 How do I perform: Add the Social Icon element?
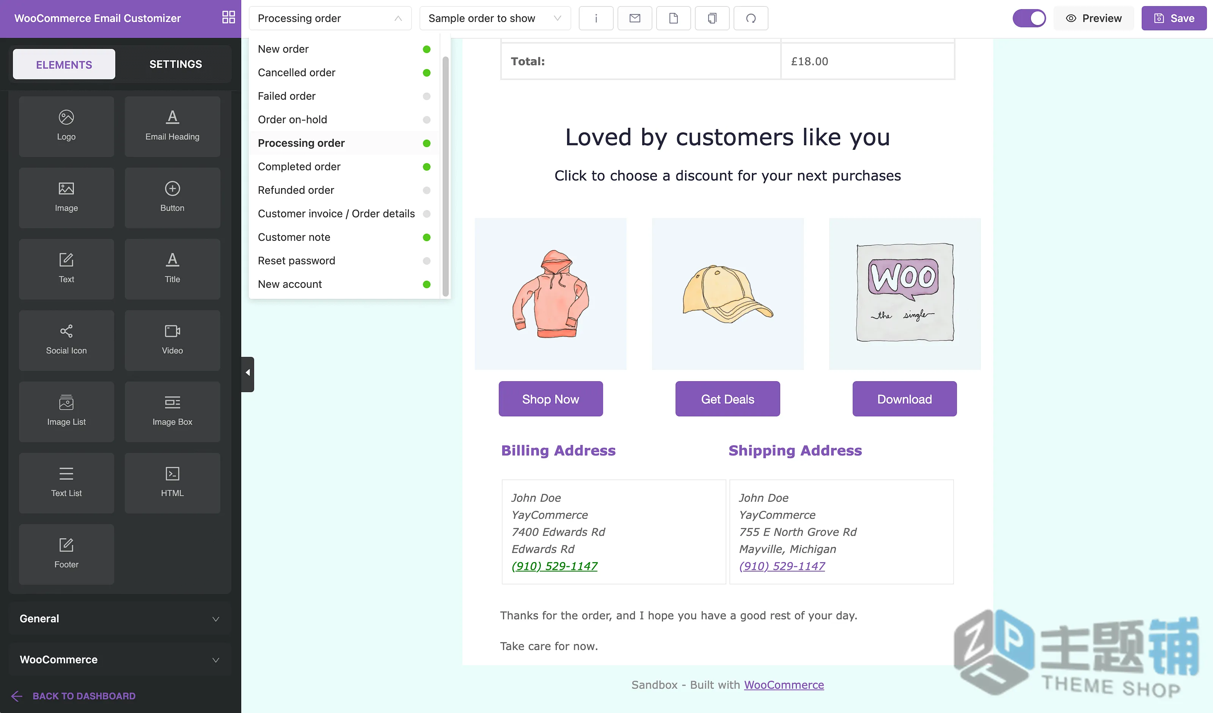coord(66,340)
